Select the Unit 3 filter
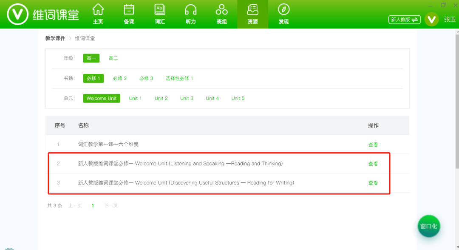The width and height of the screenshot is (459, 250). point(187,98)
